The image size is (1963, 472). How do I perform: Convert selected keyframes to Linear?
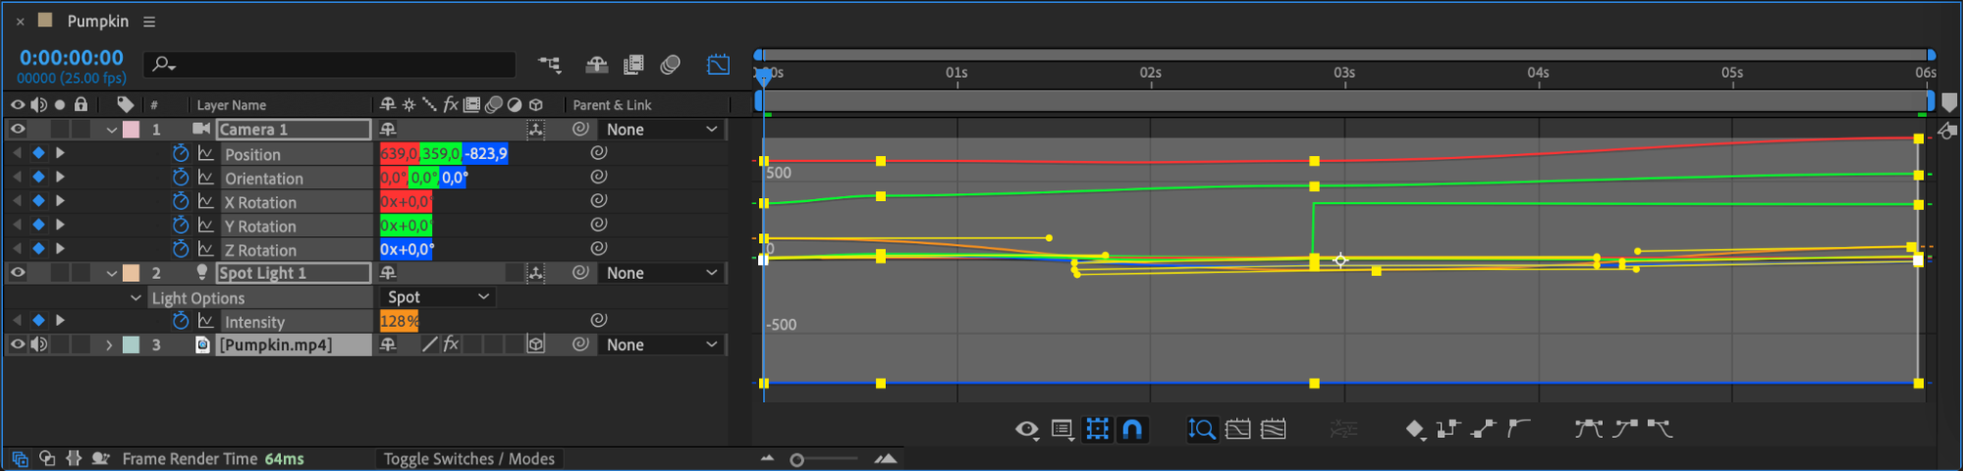1484,428
